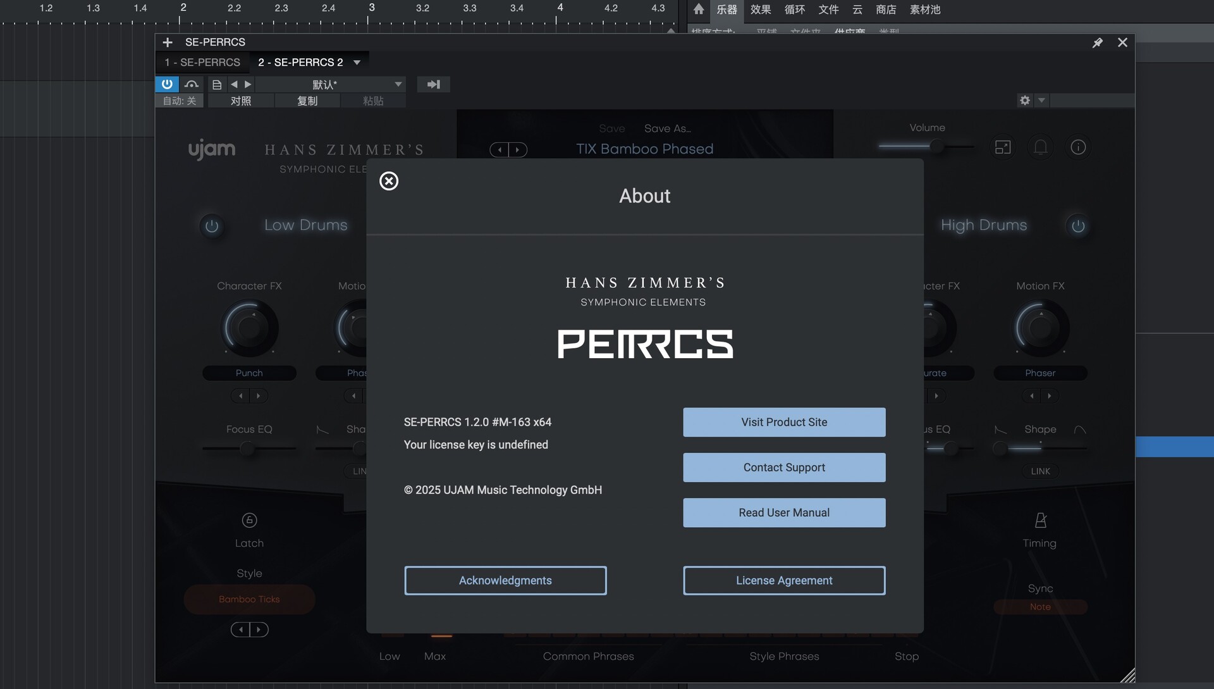Open License Agreement
The height and width of the screenshot is (689, 1214).
pyautogui.click(x=784, y=580)
